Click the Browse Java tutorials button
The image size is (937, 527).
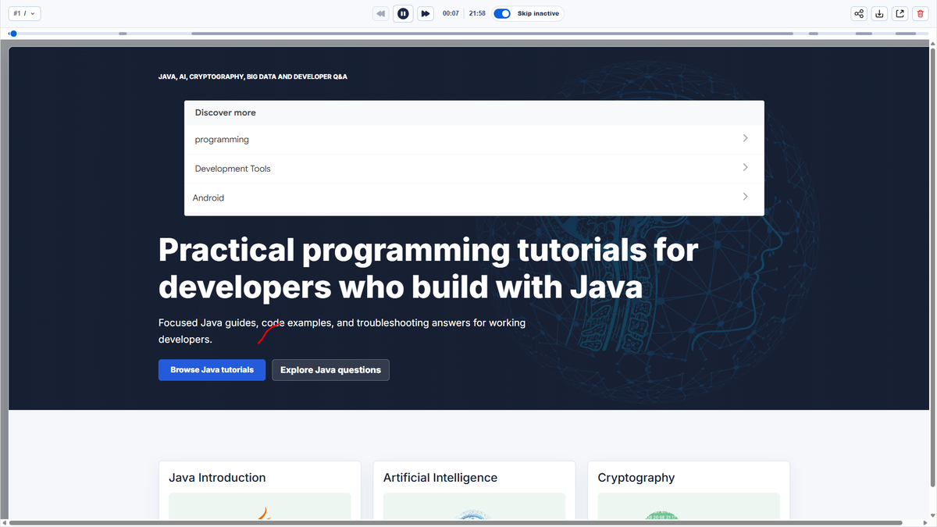[x=212, y=370]
